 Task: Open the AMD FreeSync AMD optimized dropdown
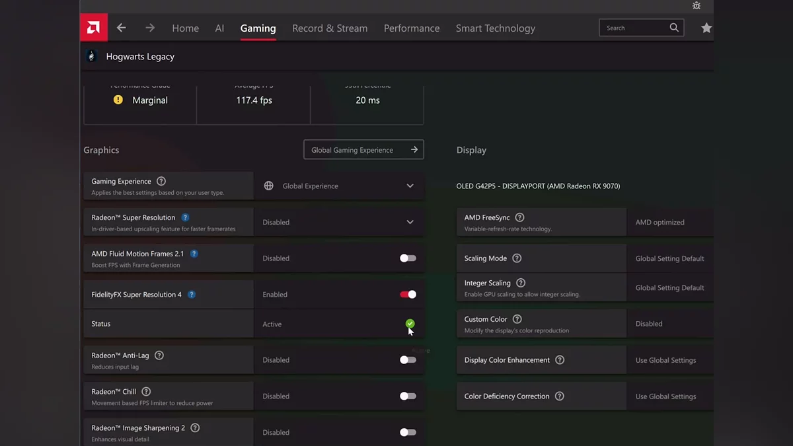click(x=669, y=223)
